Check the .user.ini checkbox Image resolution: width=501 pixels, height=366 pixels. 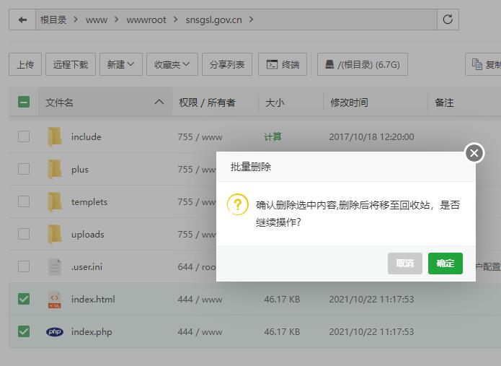coord(24,266)
